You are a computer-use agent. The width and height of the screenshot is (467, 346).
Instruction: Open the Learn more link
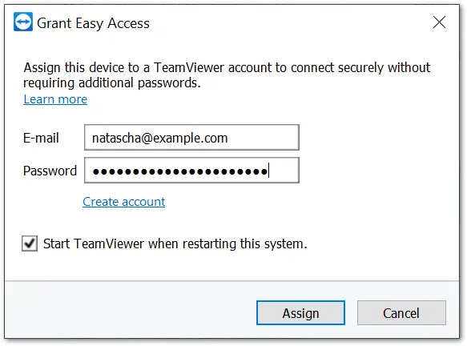(55, 99)
